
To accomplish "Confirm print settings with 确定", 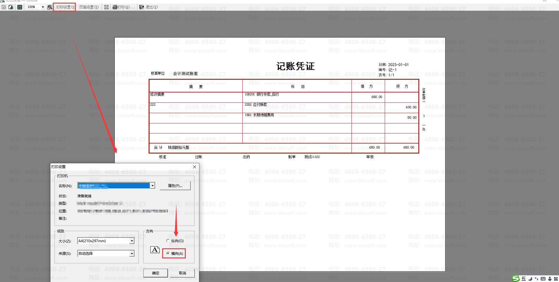I will pyautogui.click(x=156, y=273).
